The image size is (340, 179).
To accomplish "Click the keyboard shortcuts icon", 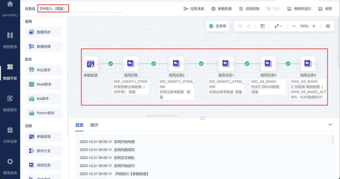I will (328, 26).
